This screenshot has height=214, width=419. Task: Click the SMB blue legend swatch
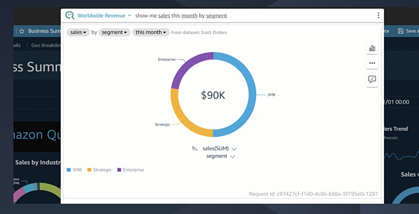click(x=69, y=170)
